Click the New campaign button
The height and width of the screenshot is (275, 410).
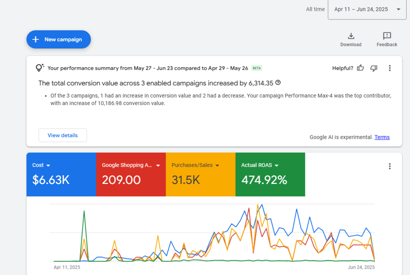(x=59, y=39)
